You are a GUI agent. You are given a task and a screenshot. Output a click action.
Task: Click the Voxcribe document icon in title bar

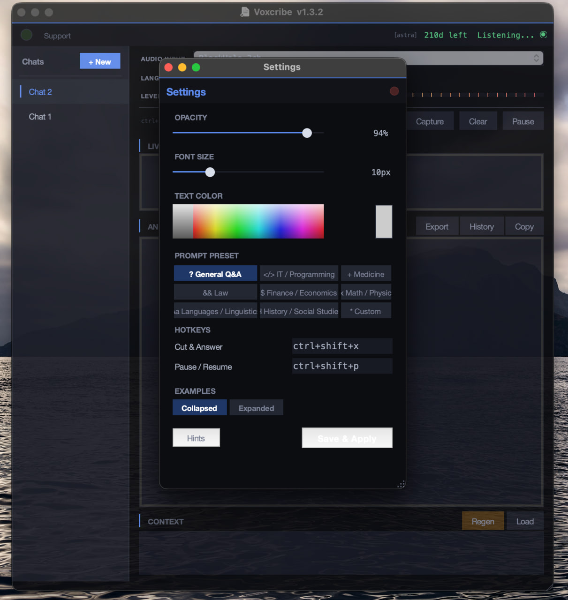pos(245,12)
